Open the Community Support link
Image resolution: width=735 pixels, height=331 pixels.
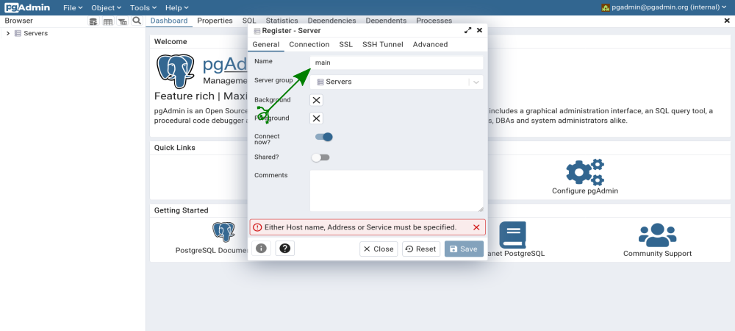(657, 253)
